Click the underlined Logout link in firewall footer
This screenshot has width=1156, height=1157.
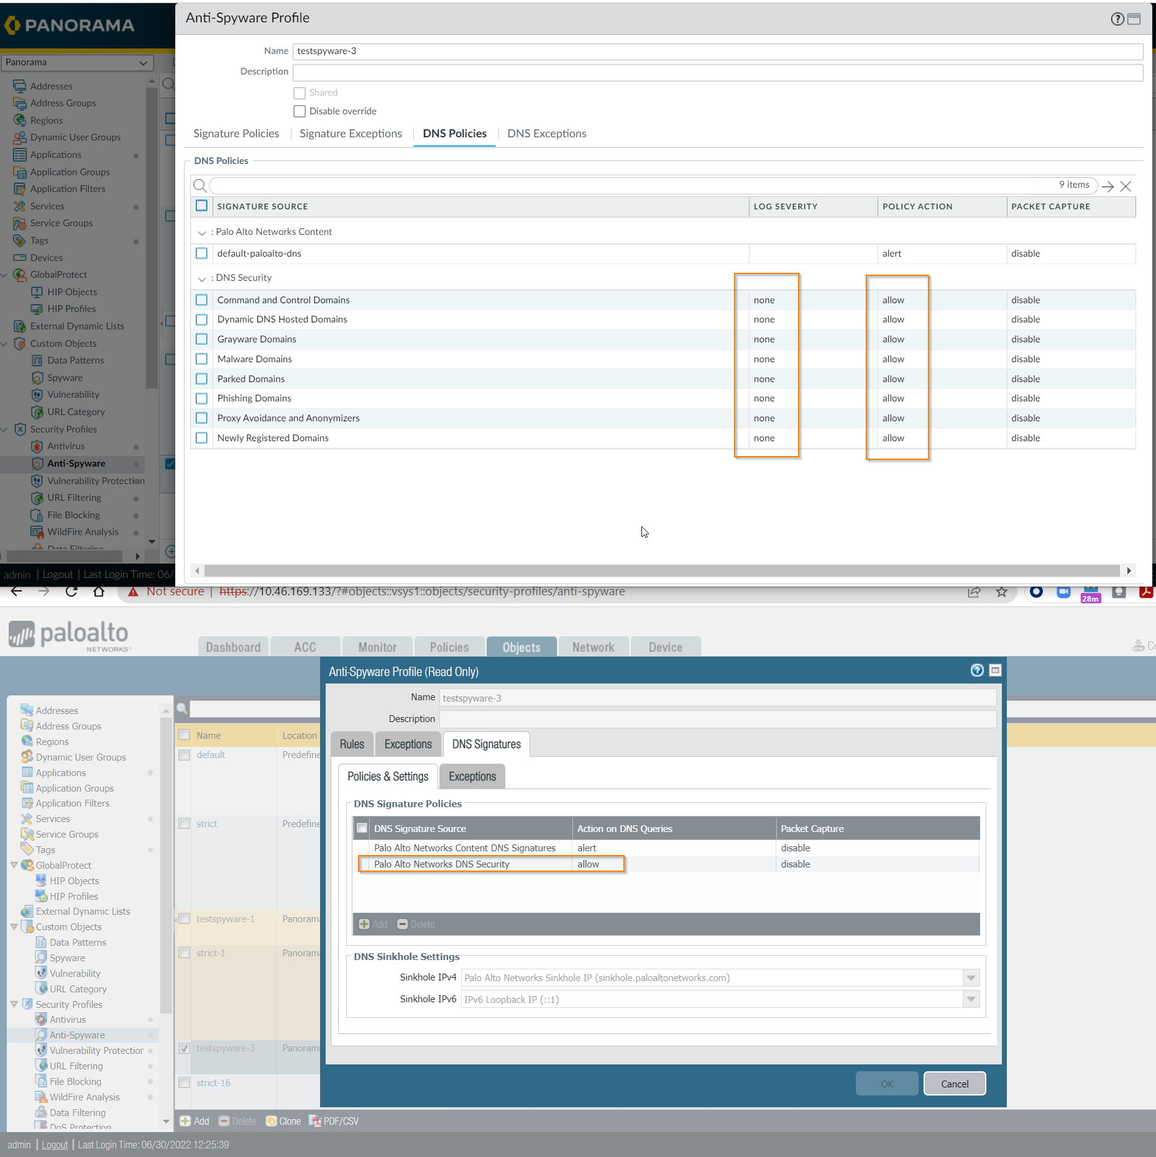point(55,1145)
